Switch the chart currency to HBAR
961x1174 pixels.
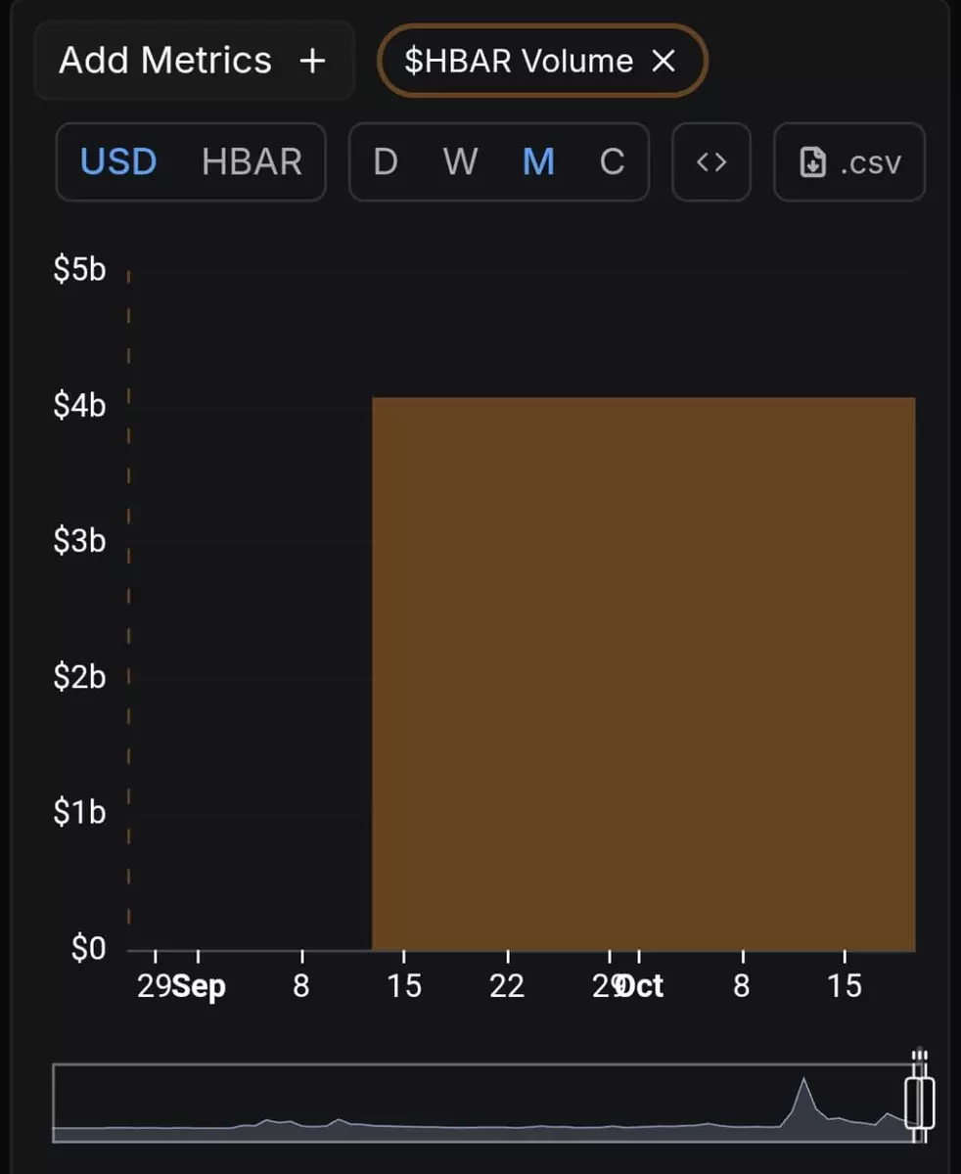(252, 161)
